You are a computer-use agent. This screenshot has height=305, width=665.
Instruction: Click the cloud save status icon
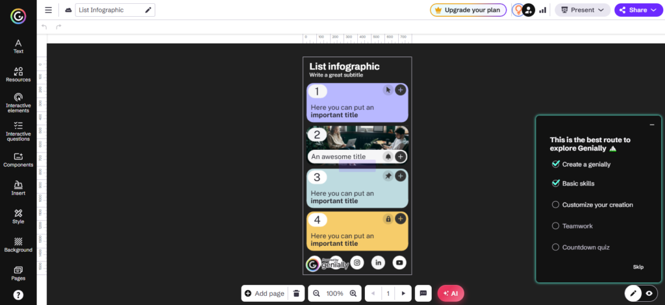(68, 10)
